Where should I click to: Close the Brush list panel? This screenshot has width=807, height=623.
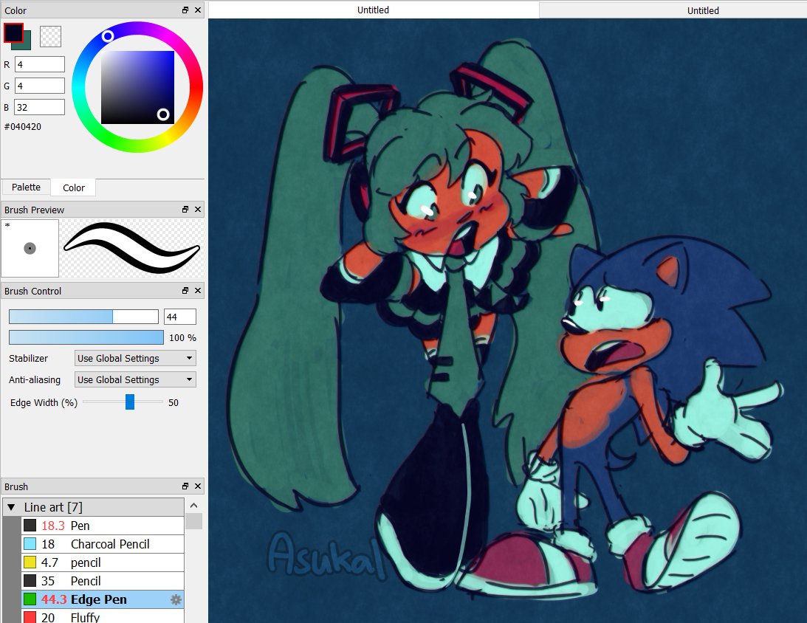pyautogui.click(x=198, y=486)
